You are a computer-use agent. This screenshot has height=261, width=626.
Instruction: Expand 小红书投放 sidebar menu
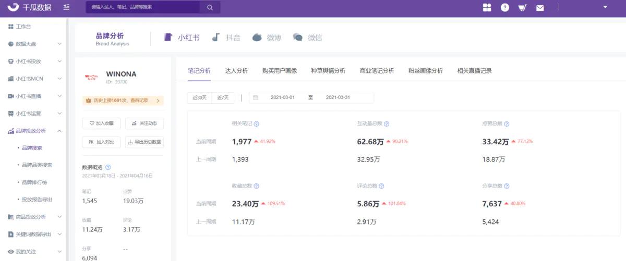33,61
